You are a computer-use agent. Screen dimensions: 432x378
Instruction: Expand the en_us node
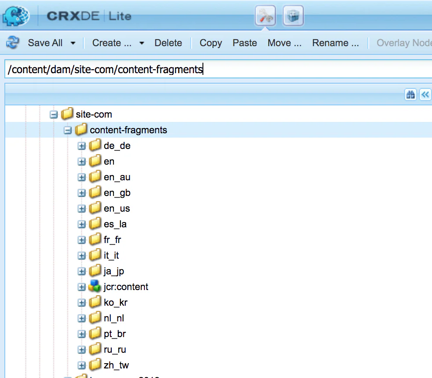(82, 209)
